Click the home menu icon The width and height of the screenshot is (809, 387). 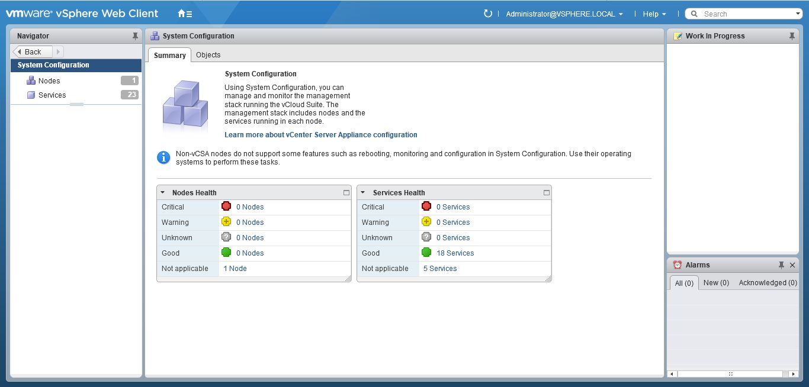184,14
